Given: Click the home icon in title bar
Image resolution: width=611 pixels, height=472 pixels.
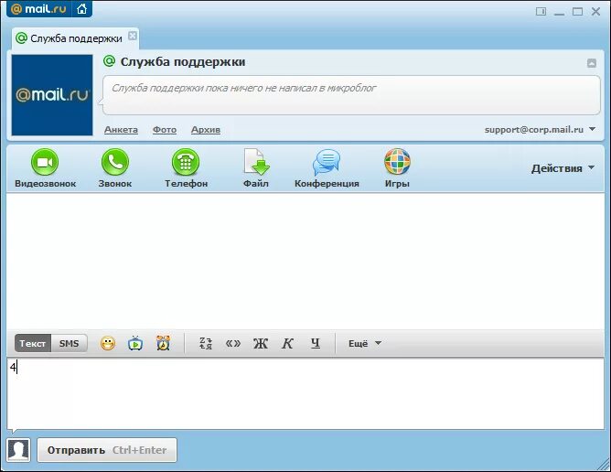Looking at the screenshot, I should [x=81, y=8].
